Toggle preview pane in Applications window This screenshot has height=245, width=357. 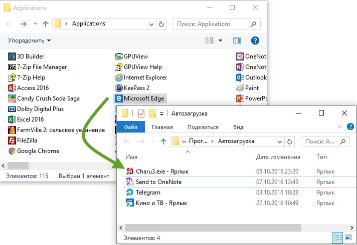[237, 40]
